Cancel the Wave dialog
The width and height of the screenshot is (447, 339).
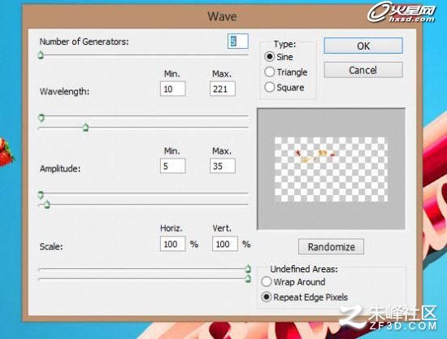click(x=363, y=70)
